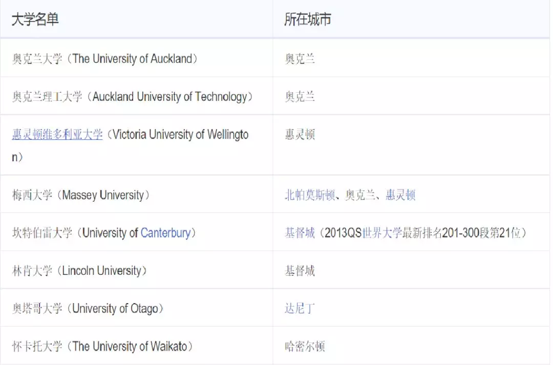Open the 惠灵顿维多利亚大学 link
The image size is (553, 365).
pyautogui.click(x=57, y=135)
